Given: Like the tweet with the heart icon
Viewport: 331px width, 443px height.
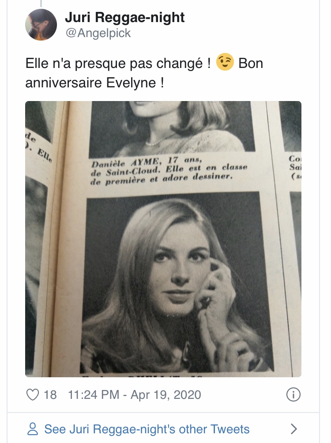Looking at the screenshot, I should (x=33, y=394).
